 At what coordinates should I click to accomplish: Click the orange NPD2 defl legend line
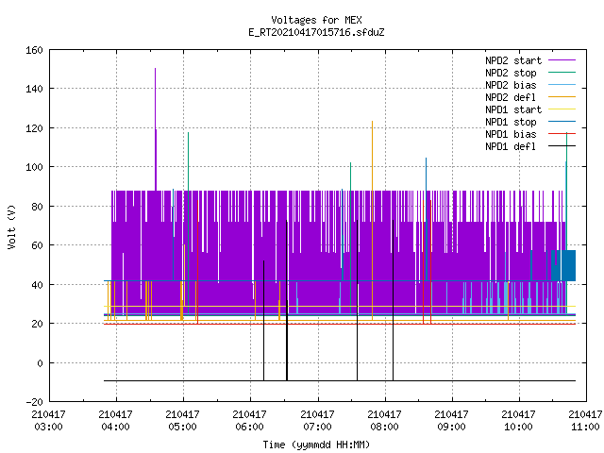[562, 97]
